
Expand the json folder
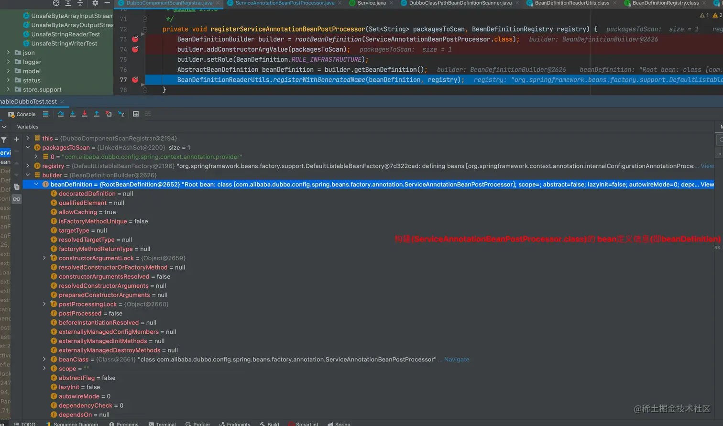click(8, 53)
